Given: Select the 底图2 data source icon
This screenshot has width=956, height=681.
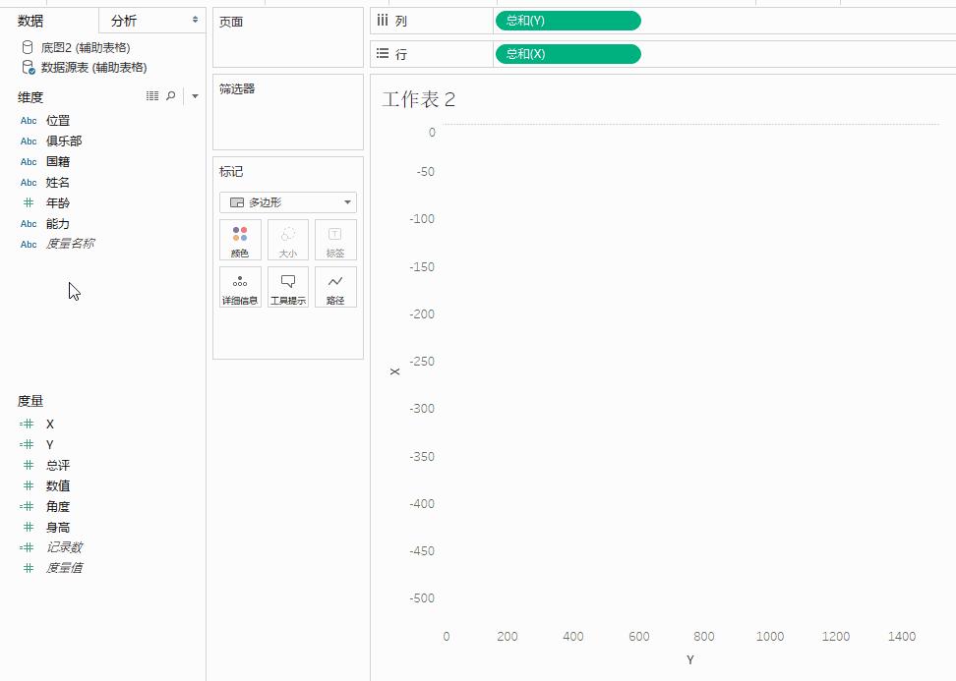Looking at the screenshot, I should pyautogui.click(x=28, y=47).
